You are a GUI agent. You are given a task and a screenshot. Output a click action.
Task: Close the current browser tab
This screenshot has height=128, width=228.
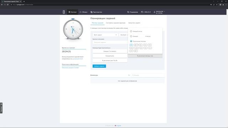coord(21,1)
